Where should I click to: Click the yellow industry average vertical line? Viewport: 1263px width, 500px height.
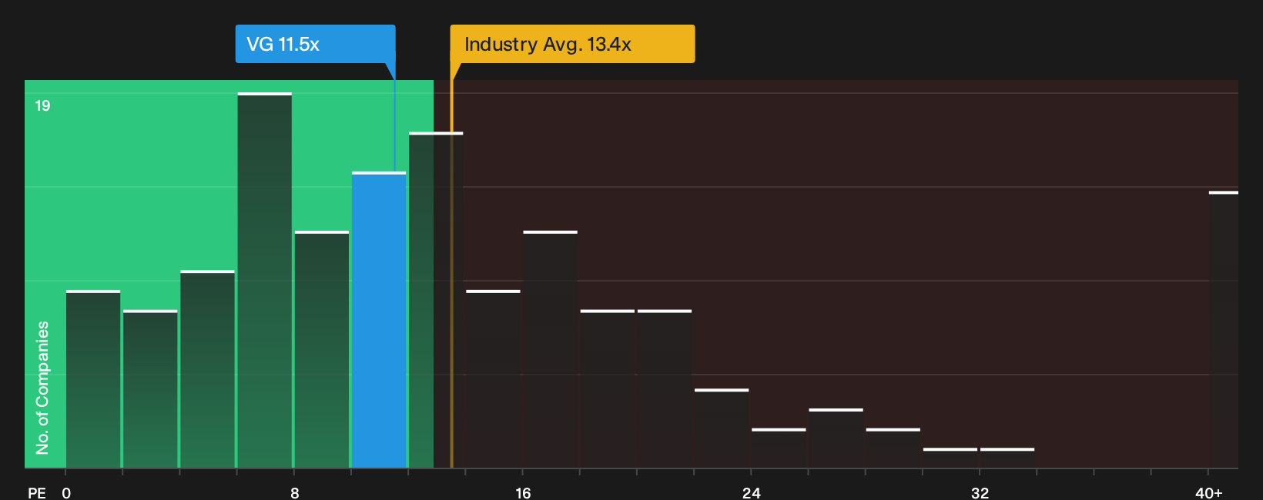click(451, 273)
